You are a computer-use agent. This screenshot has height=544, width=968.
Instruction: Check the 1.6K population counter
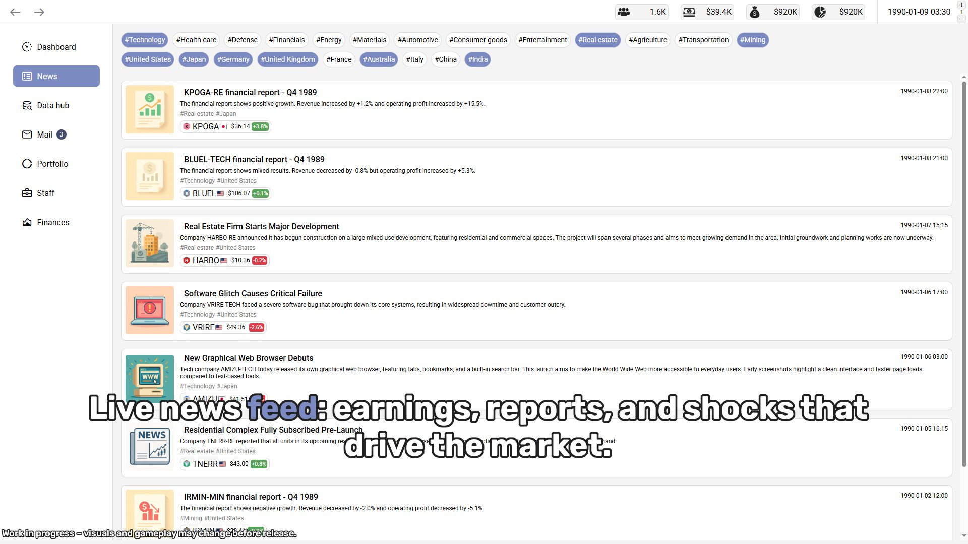[641, 12]
